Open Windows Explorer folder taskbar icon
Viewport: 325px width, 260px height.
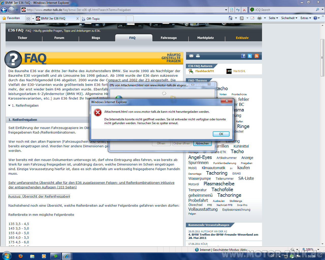32,256
